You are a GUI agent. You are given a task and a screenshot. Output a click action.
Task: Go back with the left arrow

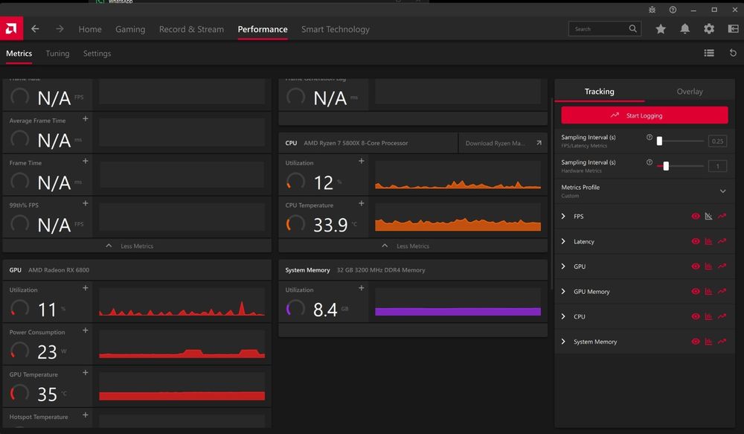(35, 29)
